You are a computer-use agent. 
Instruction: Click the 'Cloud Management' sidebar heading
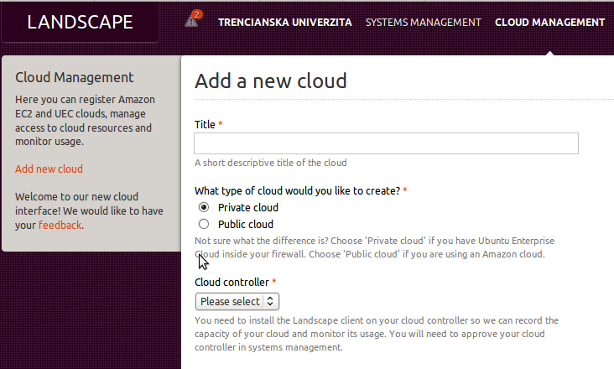[75, 77]
